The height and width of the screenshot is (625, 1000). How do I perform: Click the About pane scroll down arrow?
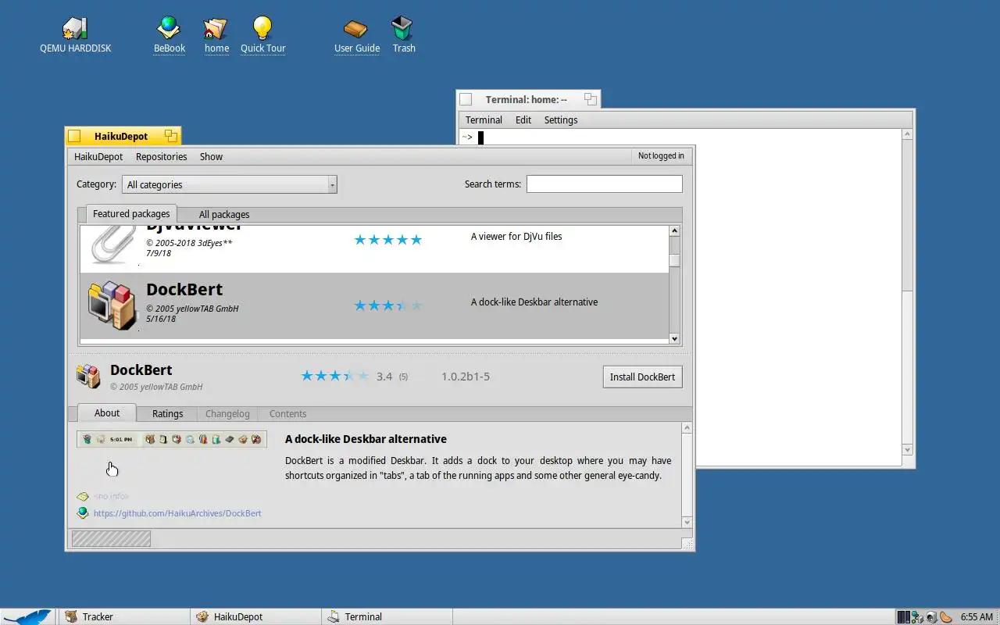tap(687, 522)
